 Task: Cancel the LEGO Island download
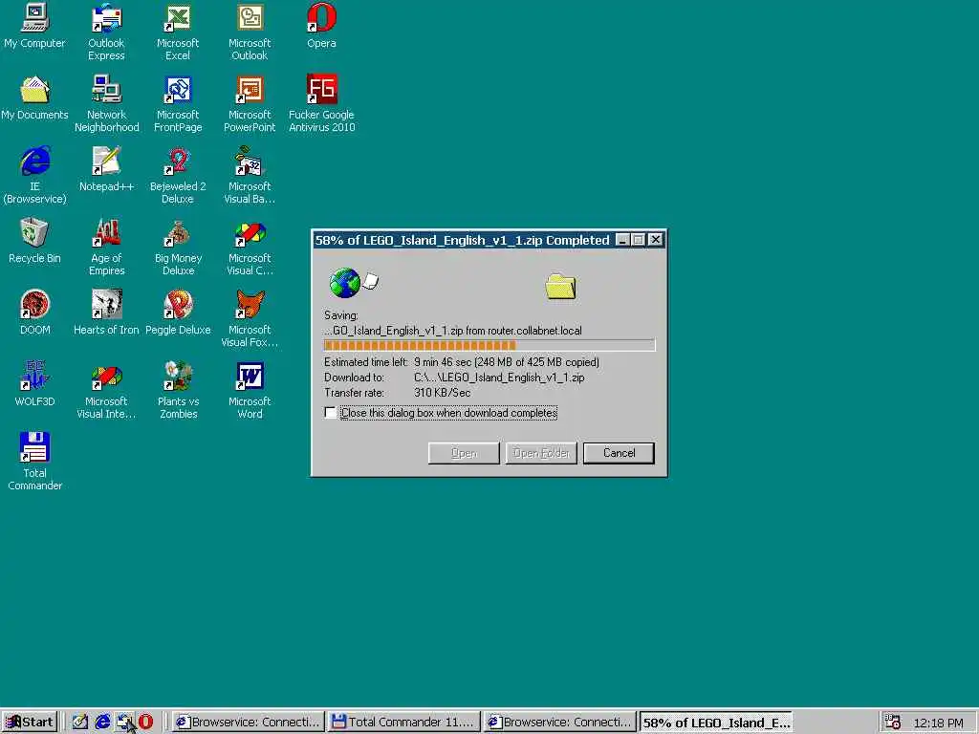click(x=619, y=453)
